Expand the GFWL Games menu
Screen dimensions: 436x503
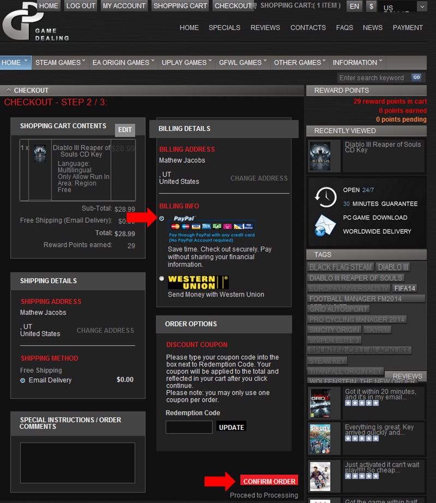(243, 62)
